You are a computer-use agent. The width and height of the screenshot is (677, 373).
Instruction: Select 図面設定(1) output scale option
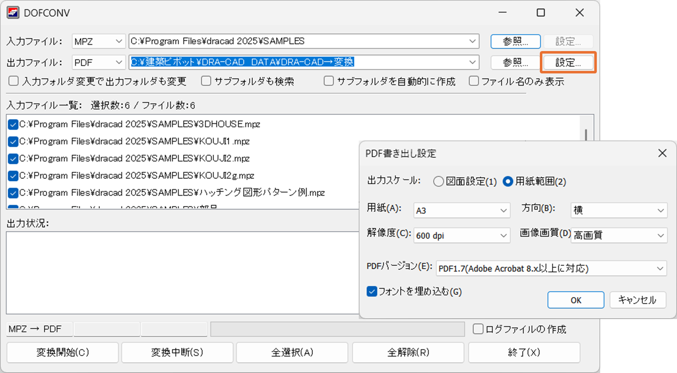point(439,181)
